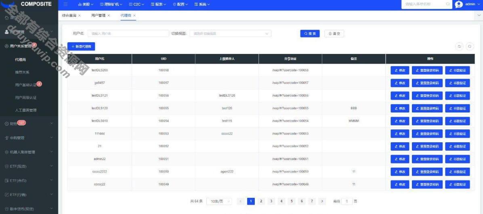This screenshot has height=214, width=483.
Task: Focus the 前往 page jump input
Action: click(347, 201)
